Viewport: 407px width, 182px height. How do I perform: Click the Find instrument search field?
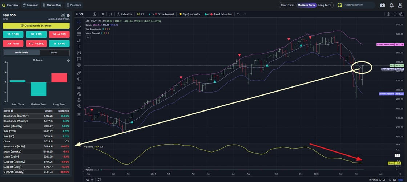pyautogui.click(x=356, y=5)
